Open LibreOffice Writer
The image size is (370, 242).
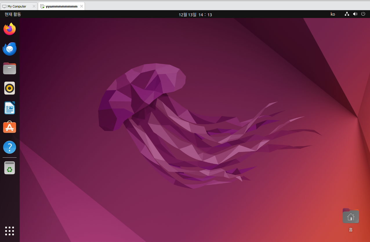point(10,108)
